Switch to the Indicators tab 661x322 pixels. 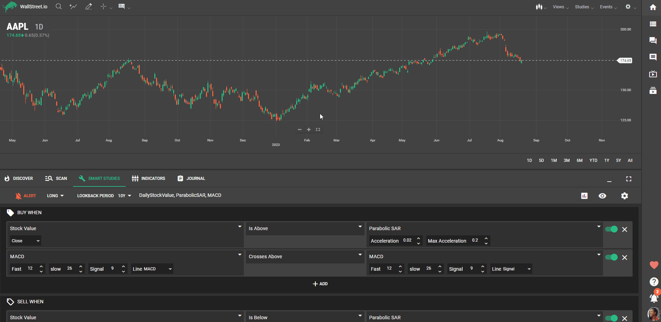[x=149, y=179]
